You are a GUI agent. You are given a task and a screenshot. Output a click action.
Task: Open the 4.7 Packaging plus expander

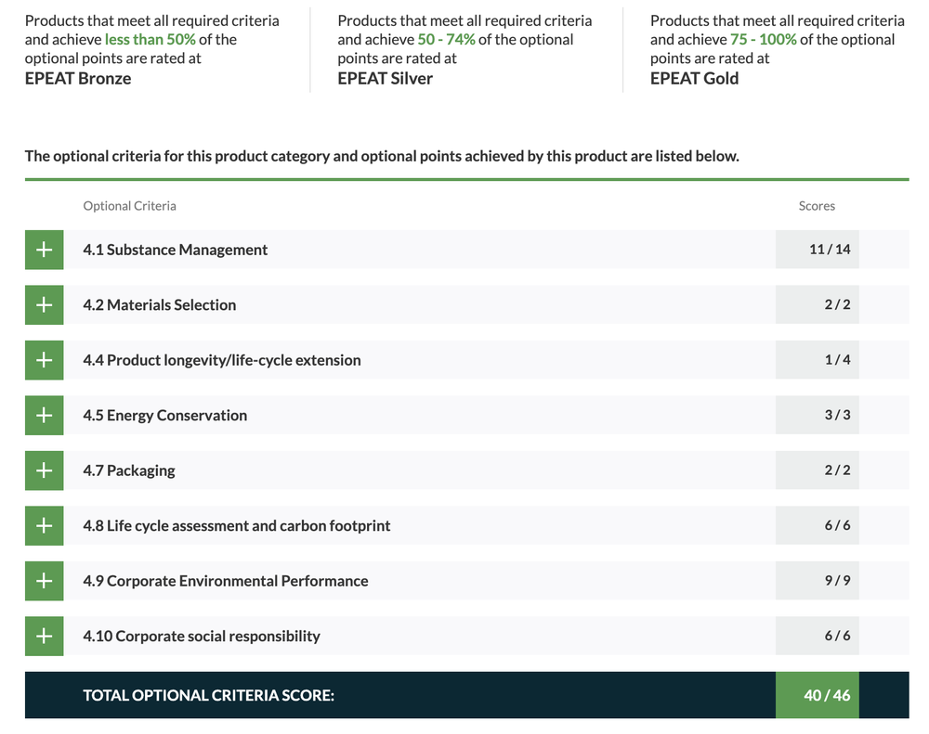[44, 470]
